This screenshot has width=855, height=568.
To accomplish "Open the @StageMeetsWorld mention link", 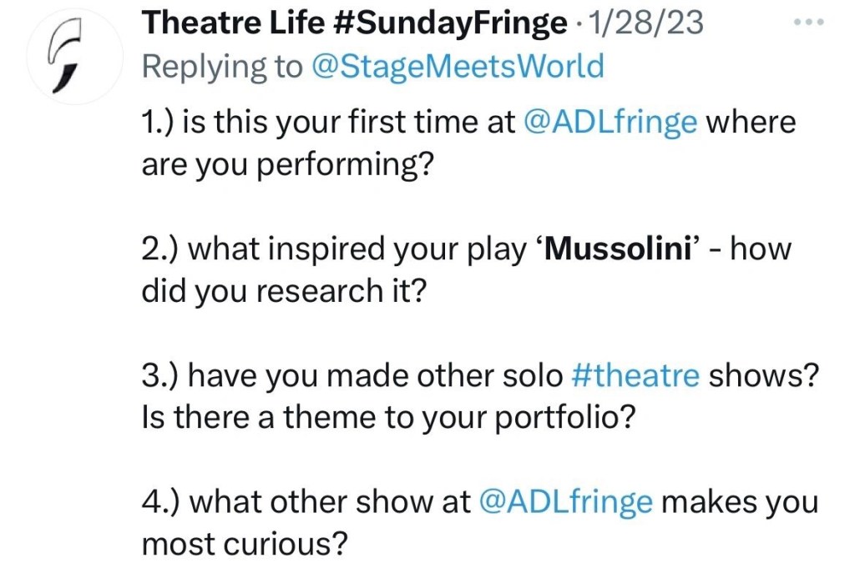I will point(457,66).
